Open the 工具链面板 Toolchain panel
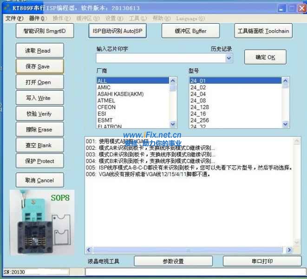Viewport: 307px width, 279px height. 263,31
